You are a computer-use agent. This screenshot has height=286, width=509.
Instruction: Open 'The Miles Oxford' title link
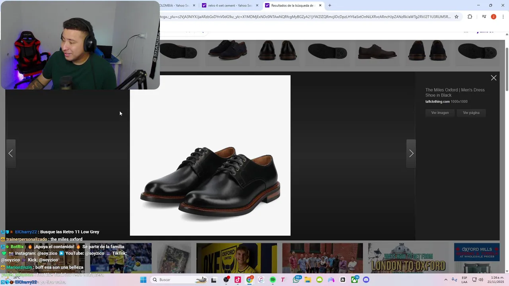[455, 93]
